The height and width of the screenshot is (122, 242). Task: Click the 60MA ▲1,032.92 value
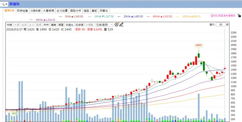coord(162,16)
